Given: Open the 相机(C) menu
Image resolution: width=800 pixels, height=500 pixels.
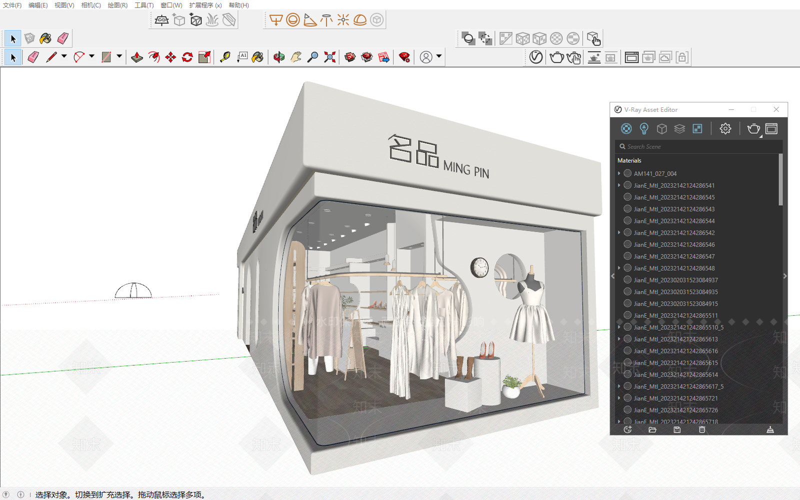Looking at the screenshot, I should 91,5.
